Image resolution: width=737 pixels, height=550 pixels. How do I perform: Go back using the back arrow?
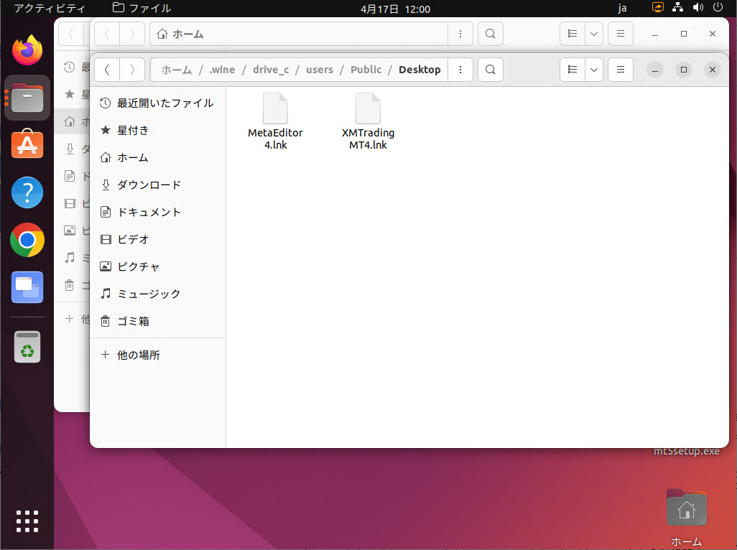106,70
